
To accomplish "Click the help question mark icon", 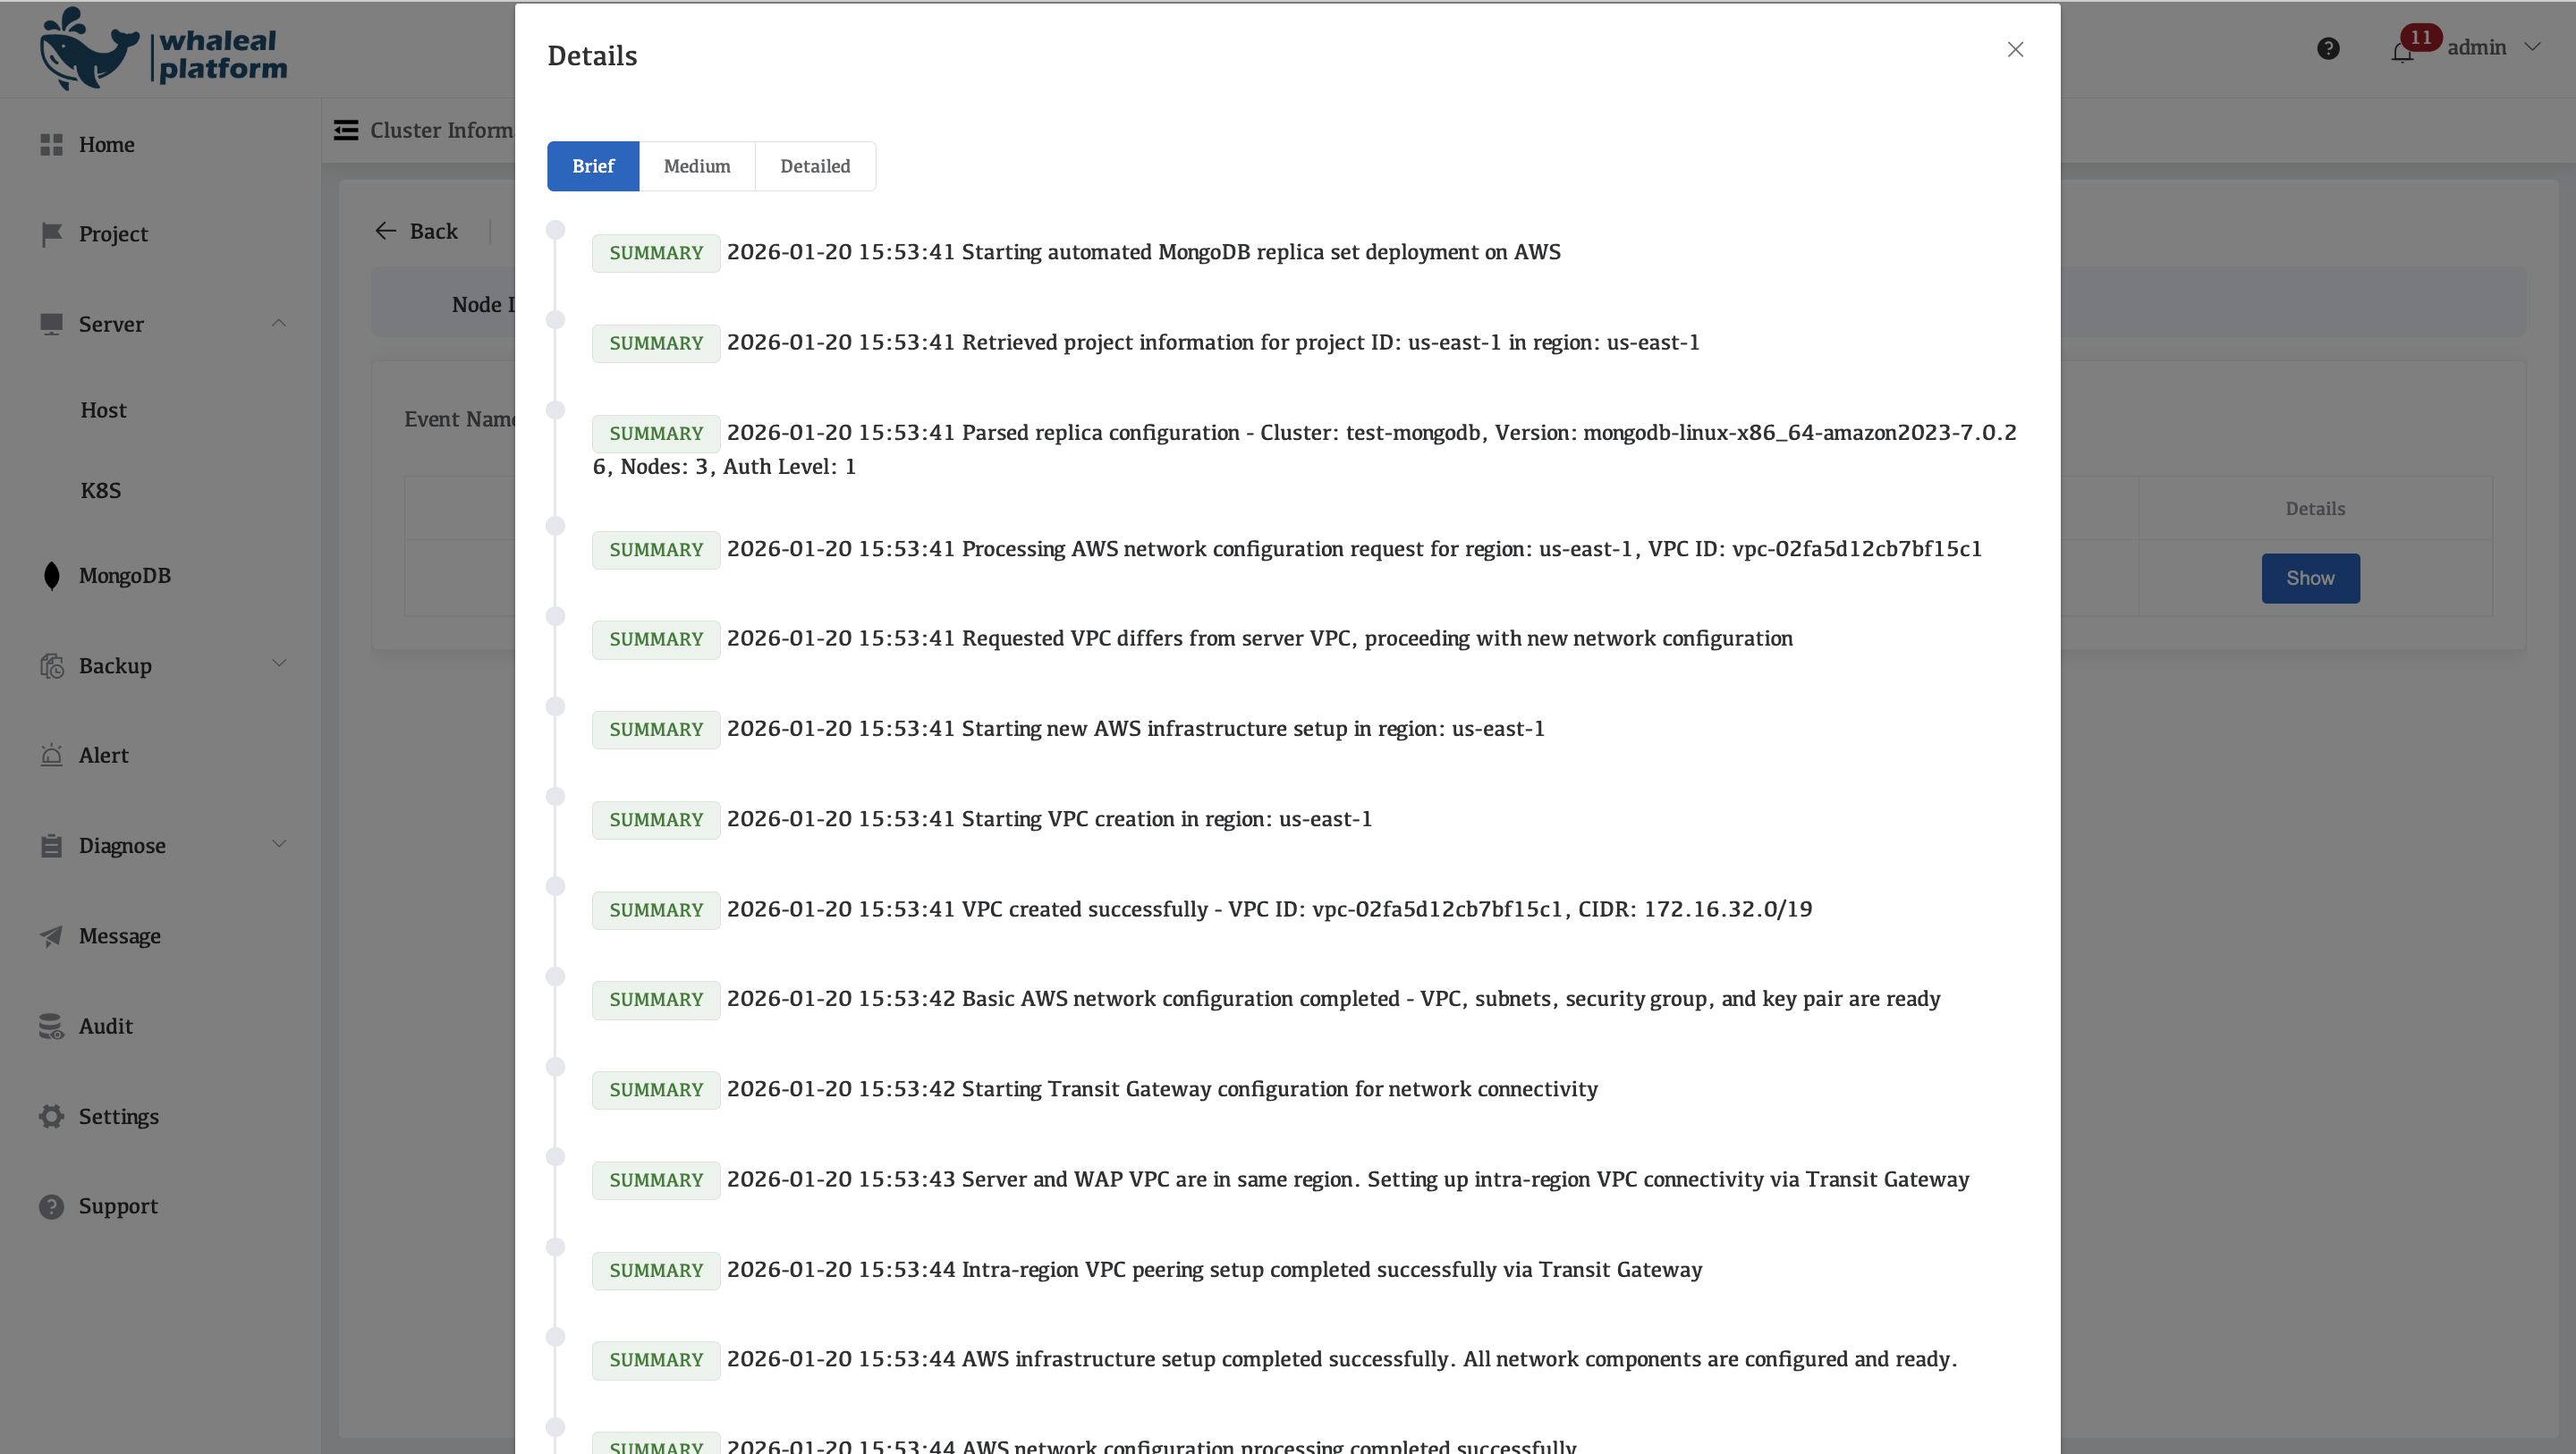I will (x=2328, y=49).
